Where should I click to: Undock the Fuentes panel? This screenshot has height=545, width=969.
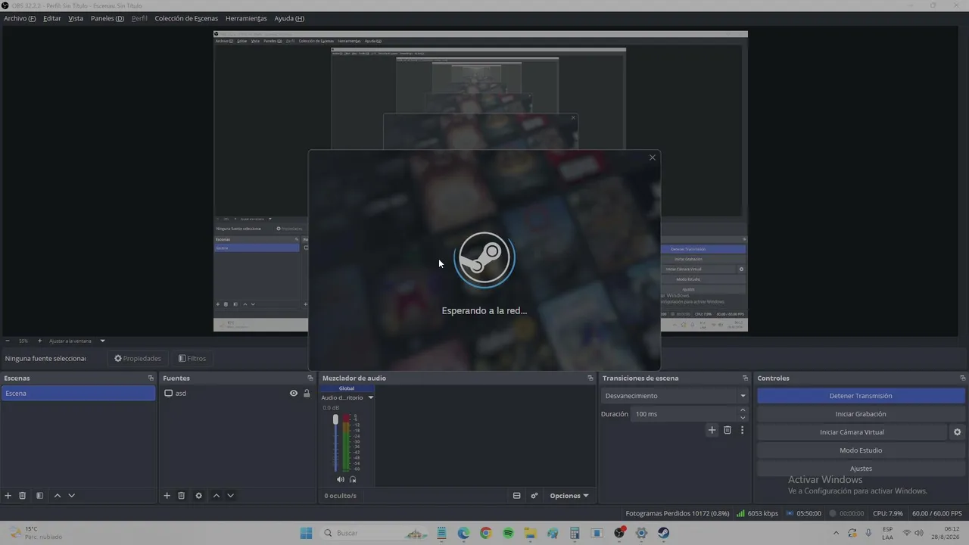point(310,378)
